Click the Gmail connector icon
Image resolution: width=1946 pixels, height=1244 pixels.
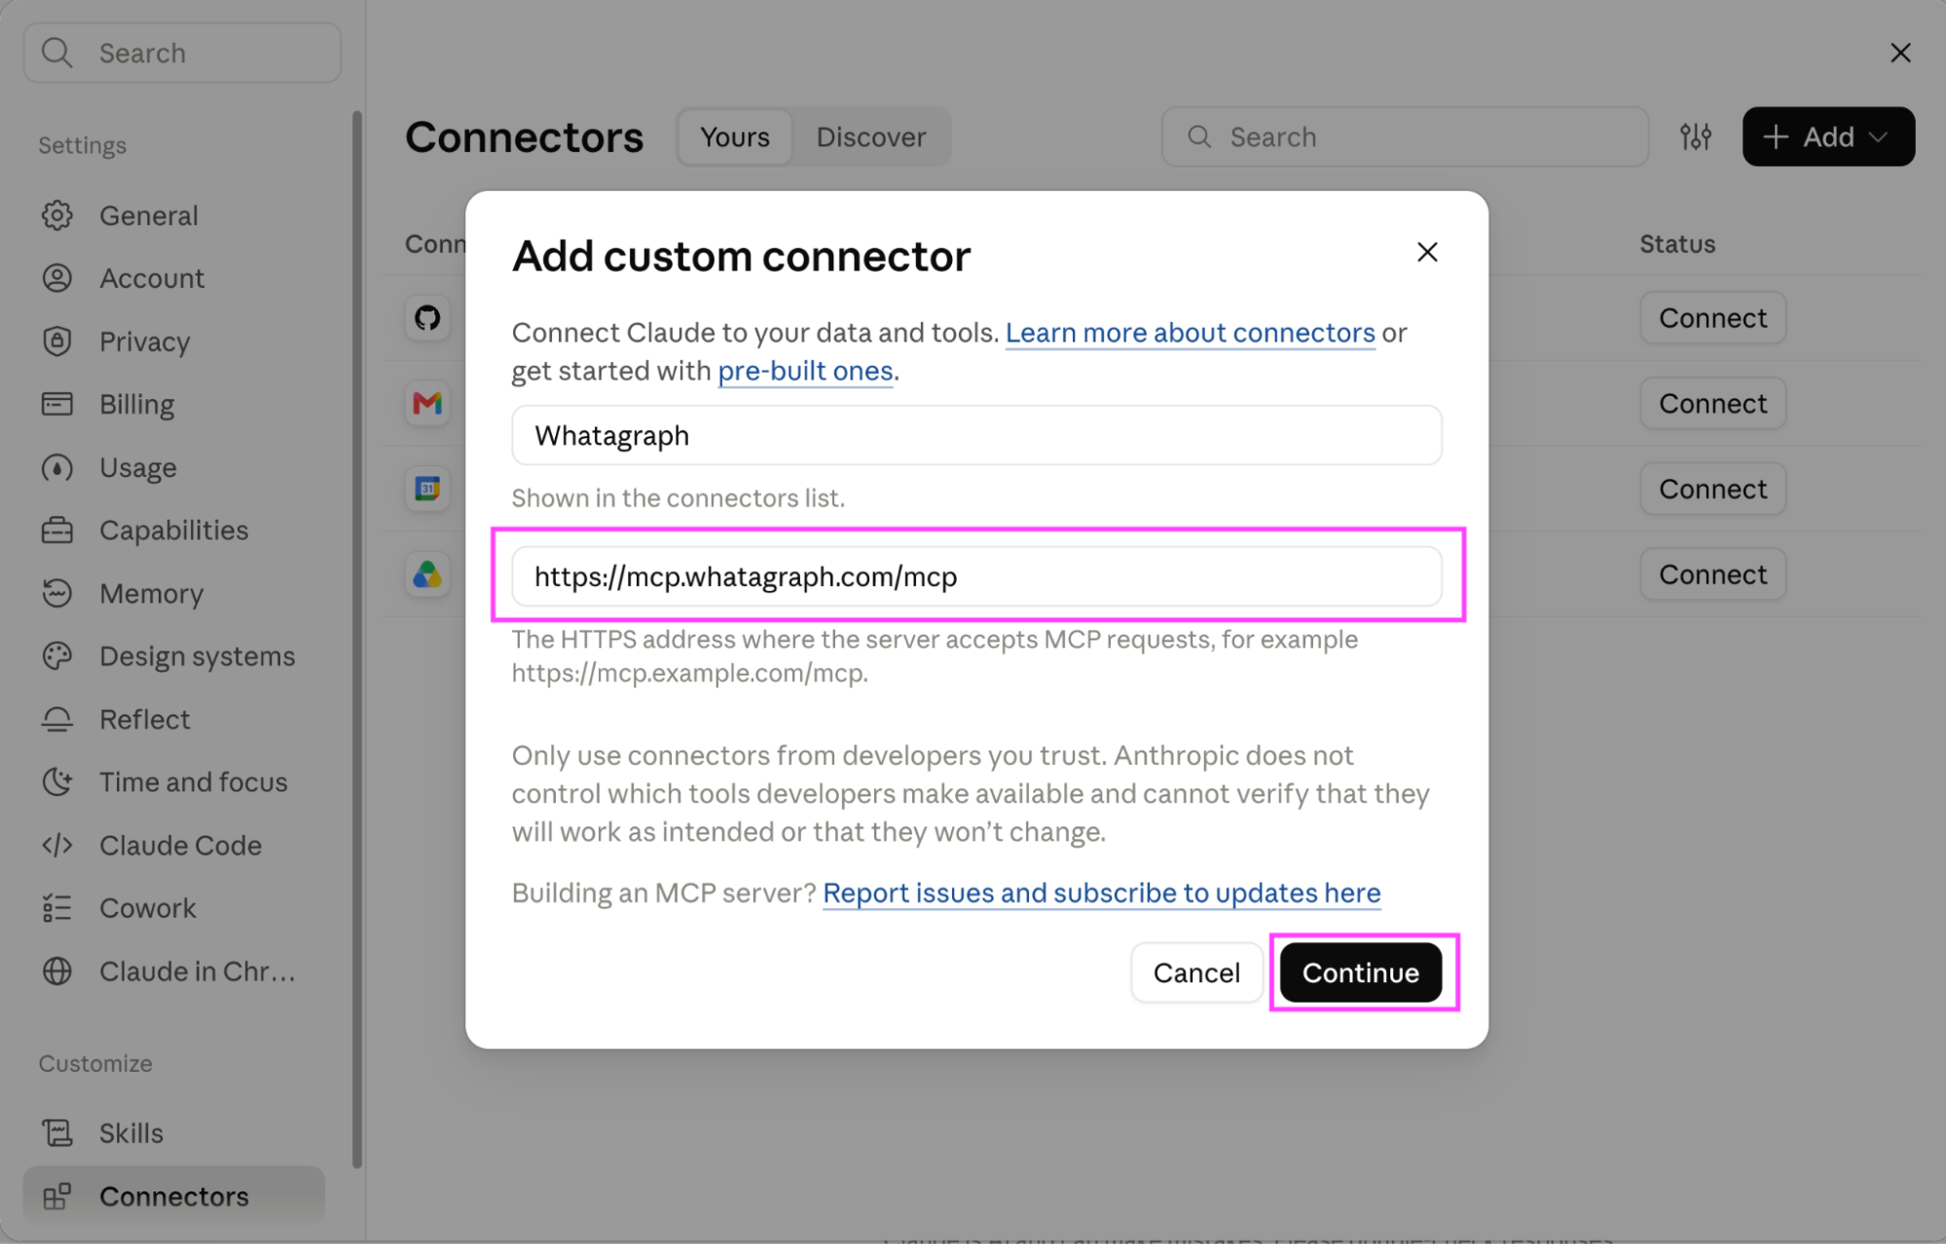tap(427, 403)
